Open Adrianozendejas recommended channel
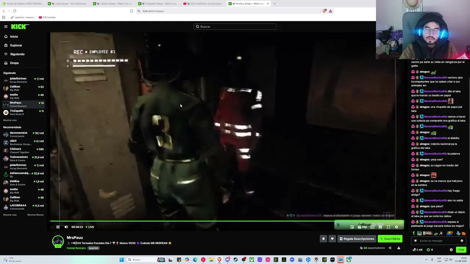This screenshot has height=264, width=470. 23,175
